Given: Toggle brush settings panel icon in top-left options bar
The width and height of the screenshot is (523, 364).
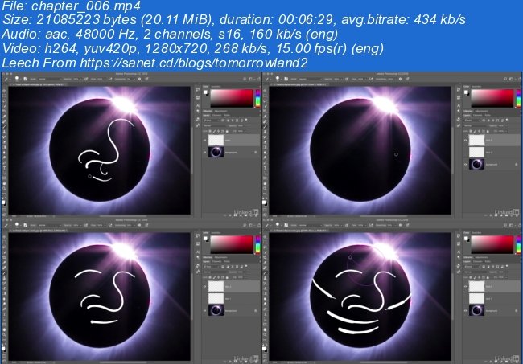Looking at the screenshot, I should (x=26, y=79).
